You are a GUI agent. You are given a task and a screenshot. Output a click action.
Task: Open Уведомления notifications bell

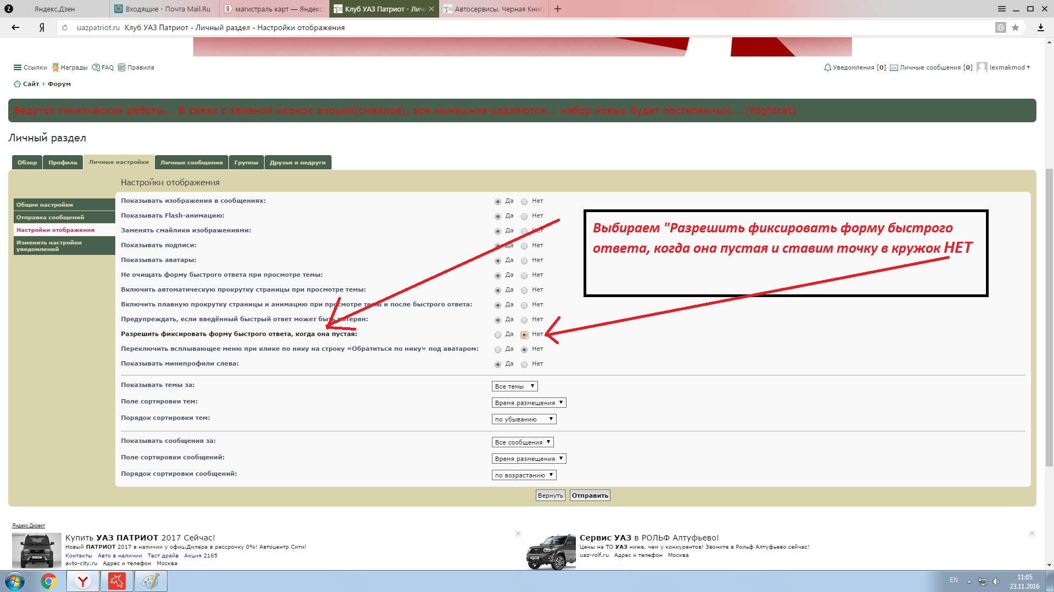click(x=827, y=67)
